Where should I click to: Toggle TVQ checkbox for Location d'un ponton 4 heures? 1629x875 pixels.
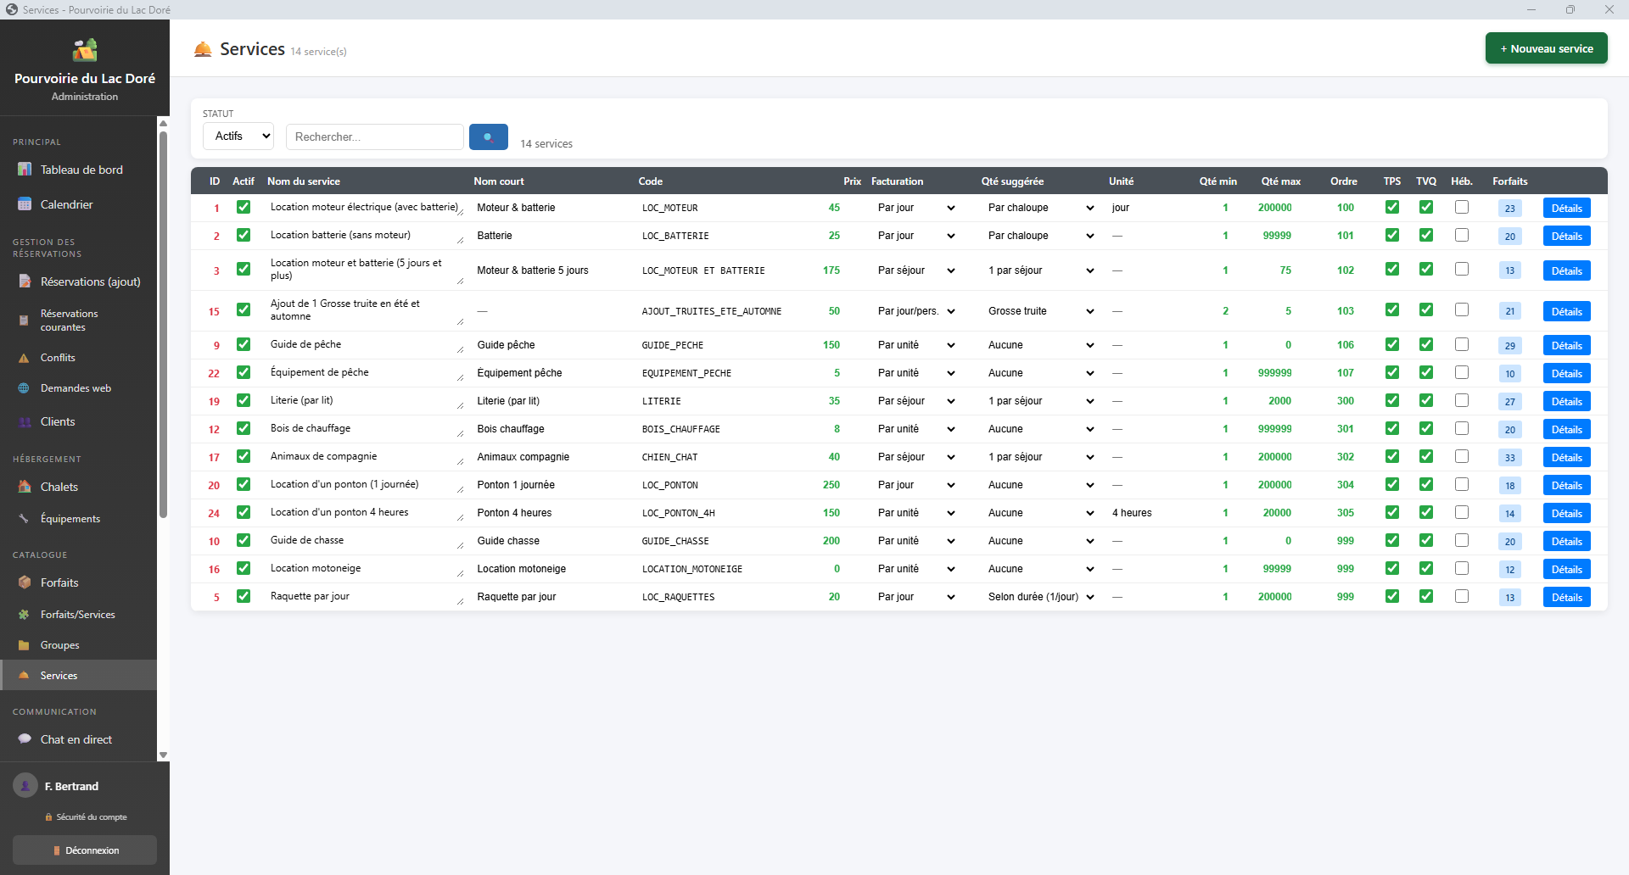tap(1426, 512)
